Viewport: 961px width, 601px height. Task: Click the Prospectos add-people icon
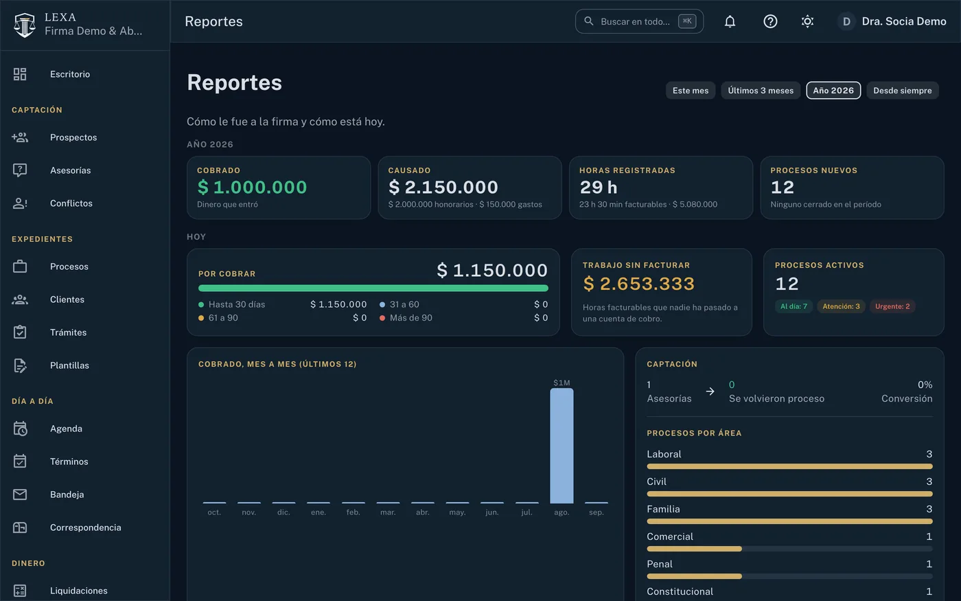pos(20,137)
